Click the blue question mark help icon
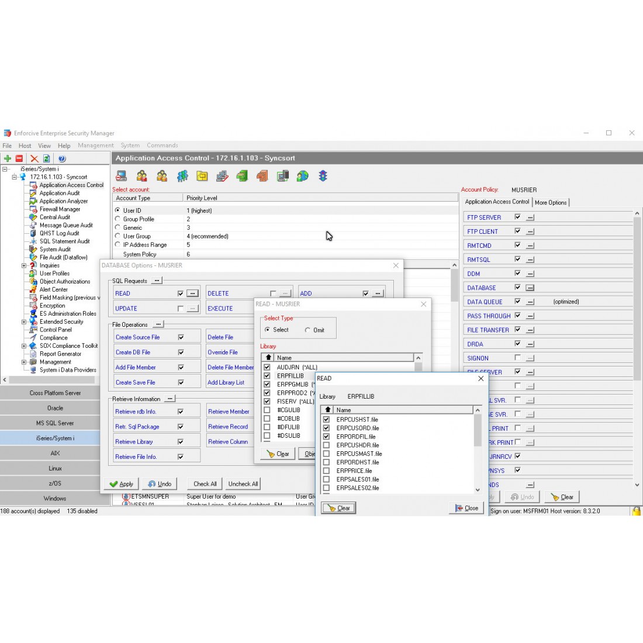Image resolution: width=643 pixels, height=643 pixels. 62,158
